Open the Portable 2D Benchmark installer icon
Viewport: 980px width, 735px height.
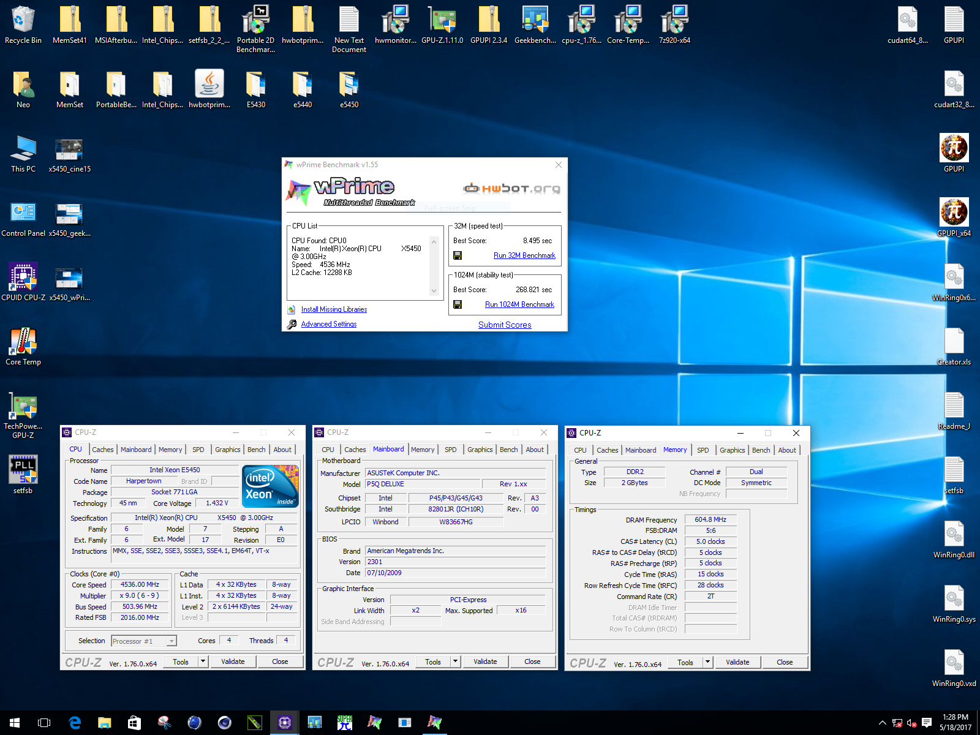pos(255,29)
